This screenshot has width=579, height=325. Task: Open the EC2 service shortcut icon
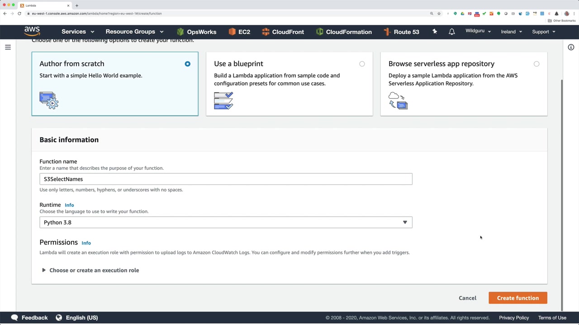(232, 32)
